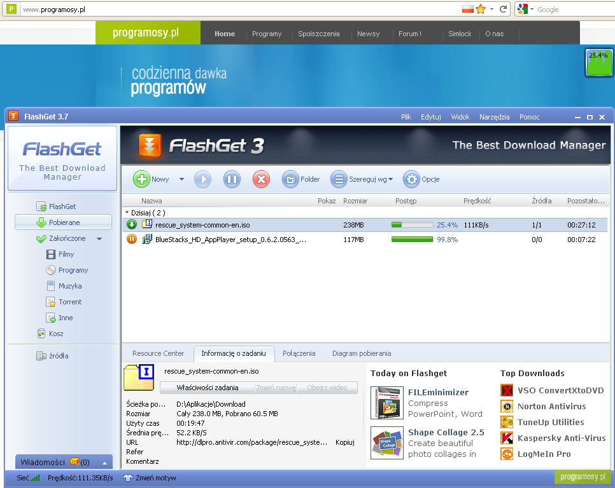This screenshot has height=488, width=615.
Task: Open the FILEminimizer link
Action: (x=438, y=392)
